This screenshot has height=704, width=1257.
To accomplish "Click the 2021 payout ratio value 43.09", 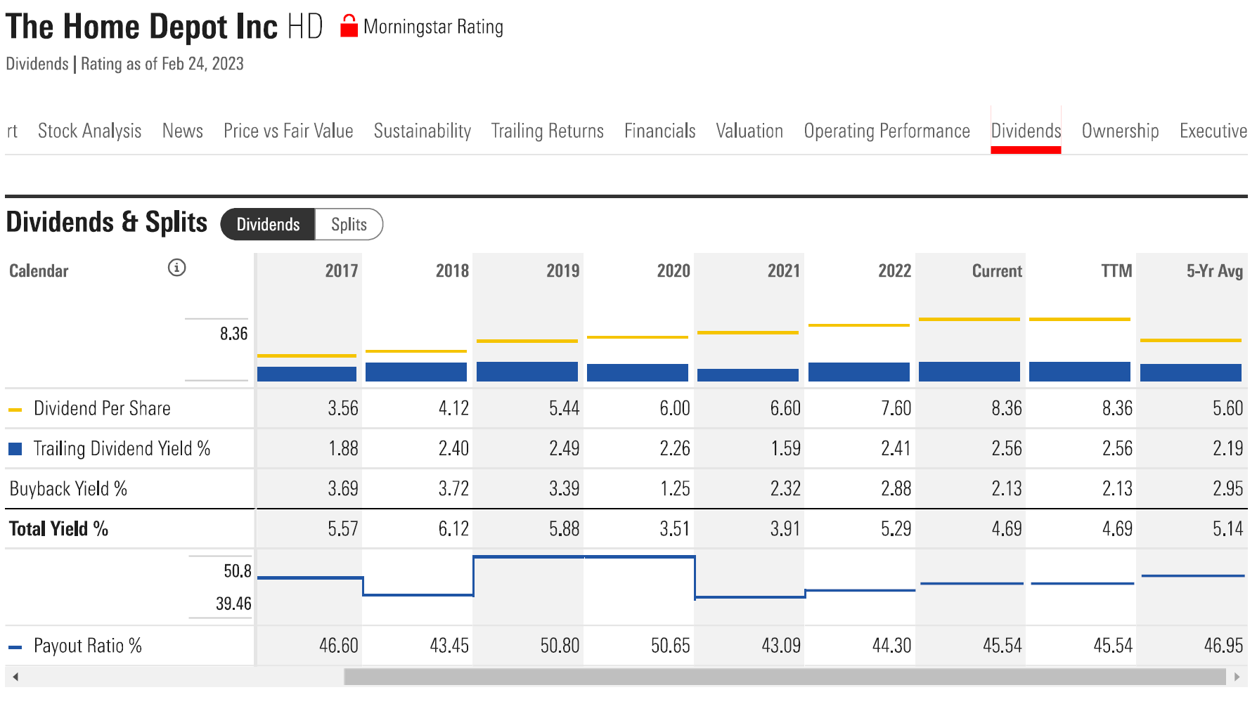I will pyautogui.click(x=781, y=646).
